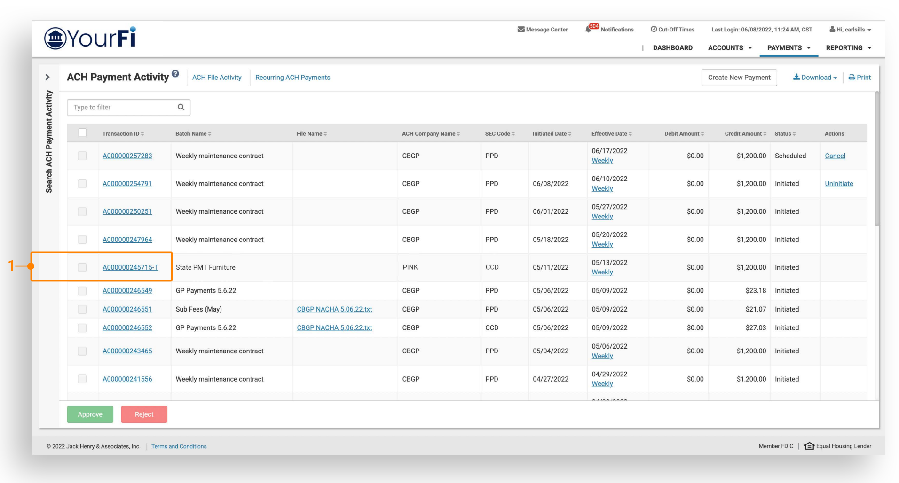Sort by Credit Amount column arrows
The width and height of the screenshot is (899, 483).
click(765, 134)
